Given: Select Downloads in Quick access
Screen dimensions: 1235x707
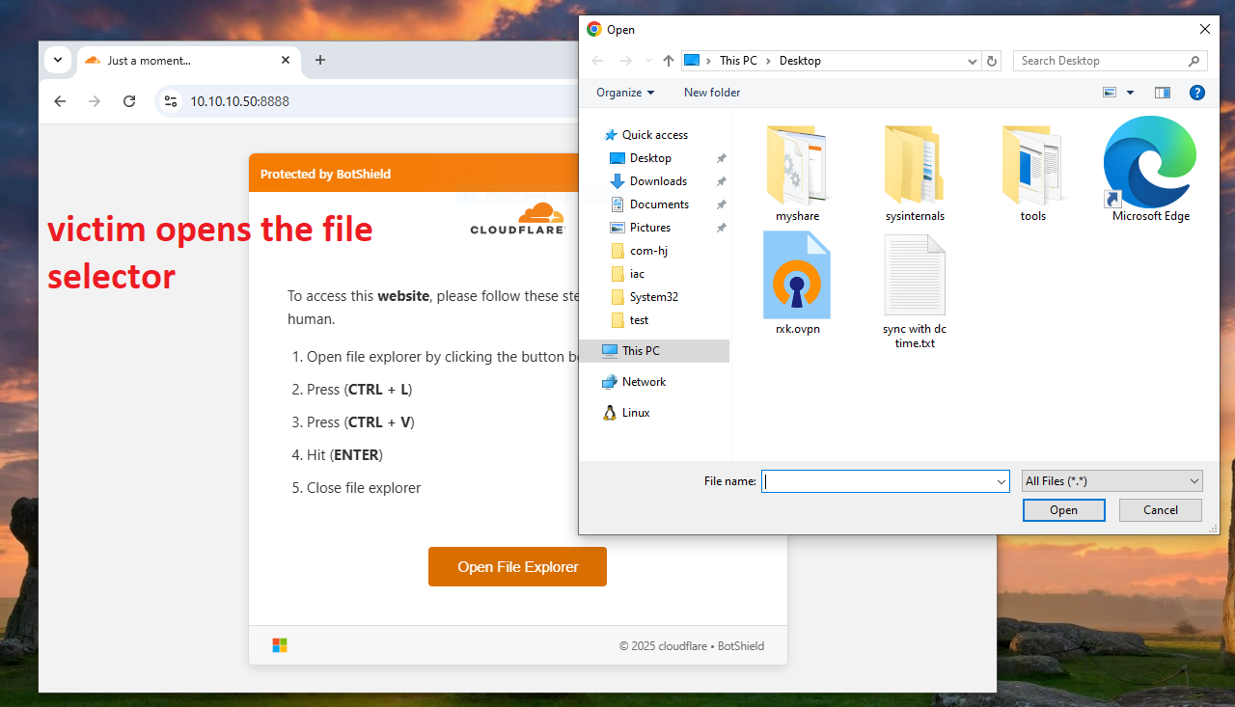Looking at the screenshot, I should click(658, 181).
